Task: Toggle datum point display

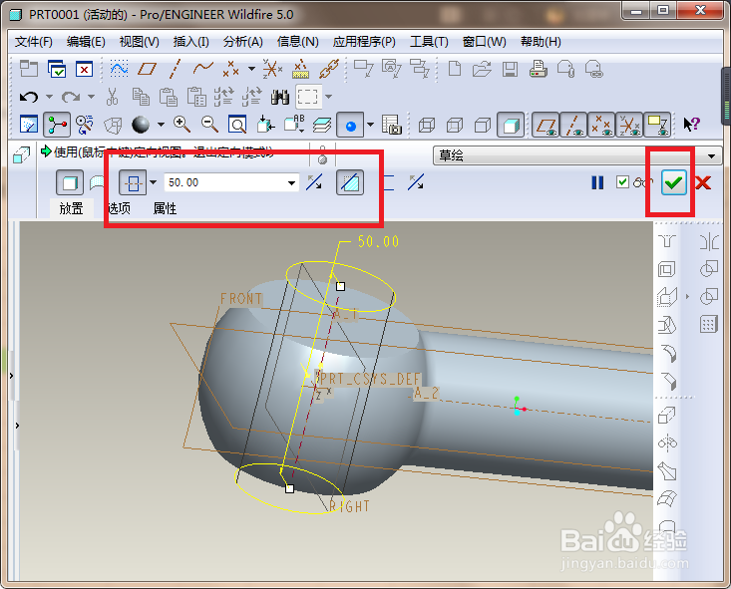Action: 601,125
